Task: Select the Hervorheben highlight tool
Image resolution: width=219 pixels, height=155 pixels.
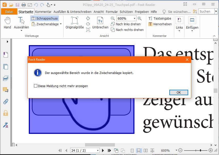Action: (160, 24)
